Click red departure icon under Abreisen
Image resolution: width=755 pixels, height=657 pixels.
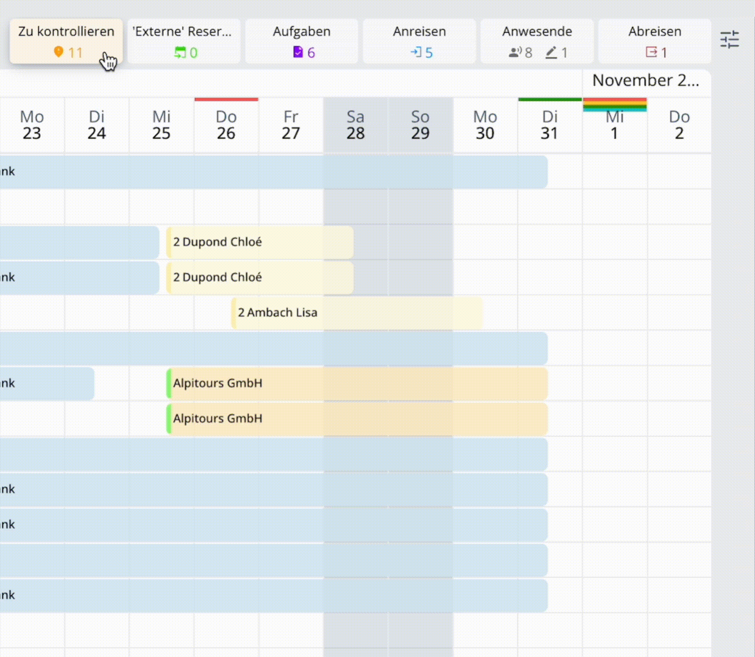click(x=651, y=52)
